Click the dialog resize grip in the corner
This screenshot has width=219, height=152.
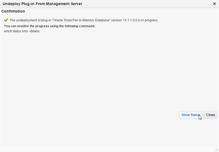217,150
